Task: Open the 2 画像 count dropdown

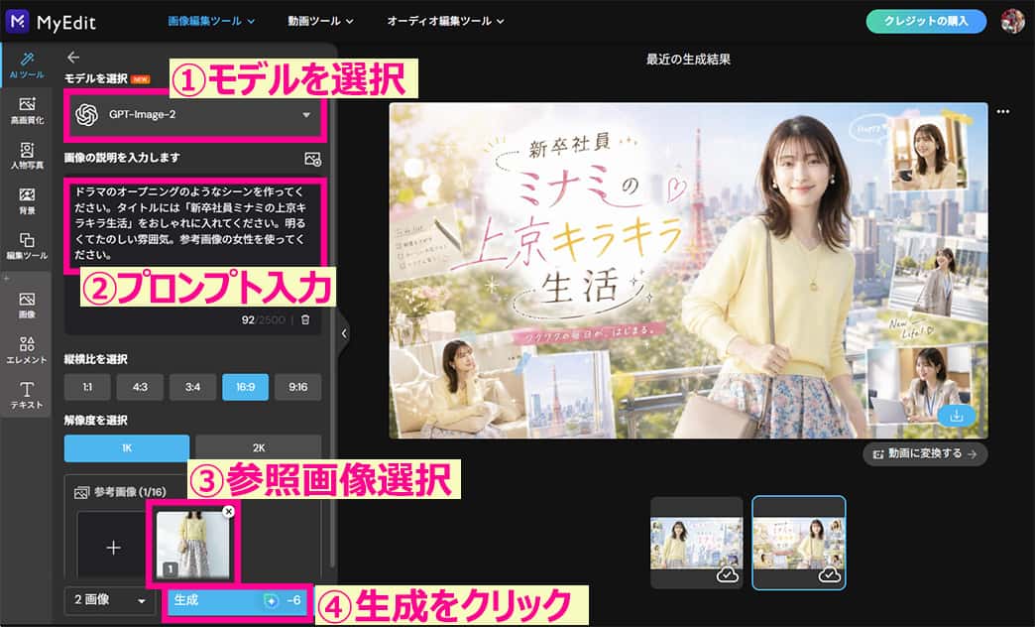Action: click(110, 600)
